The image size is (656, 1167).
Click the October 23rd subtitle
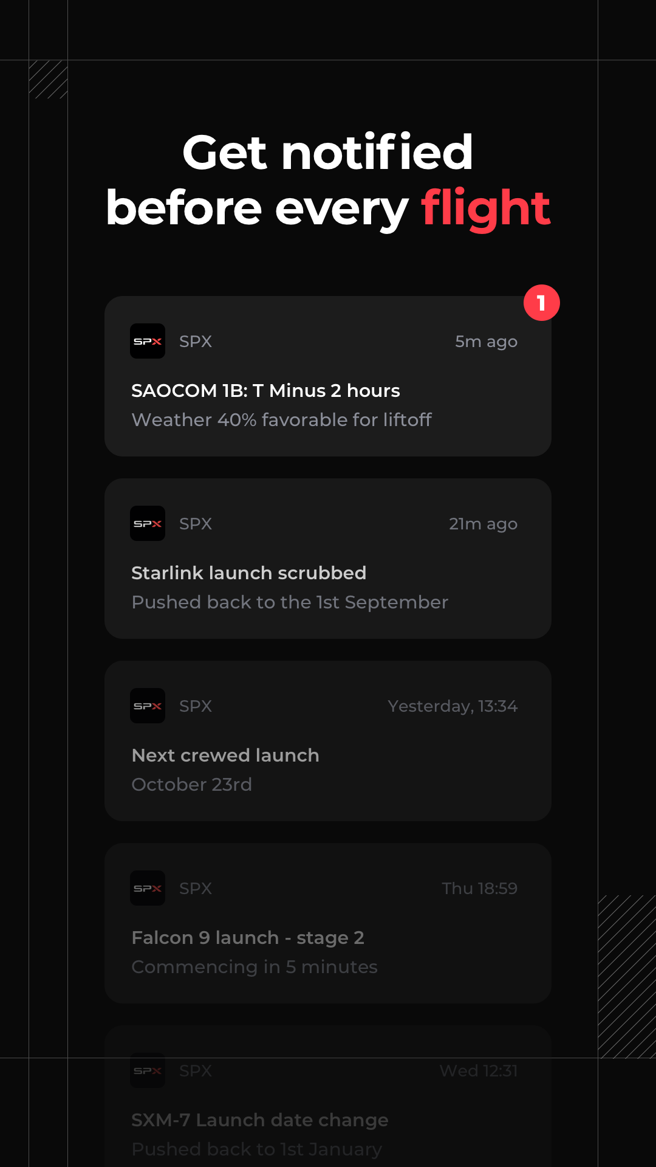point(192,784)
